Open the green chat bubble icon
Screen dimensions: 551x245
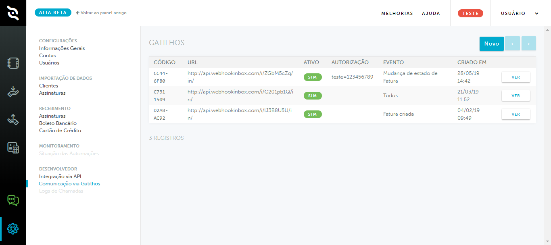tap(13, 200)
